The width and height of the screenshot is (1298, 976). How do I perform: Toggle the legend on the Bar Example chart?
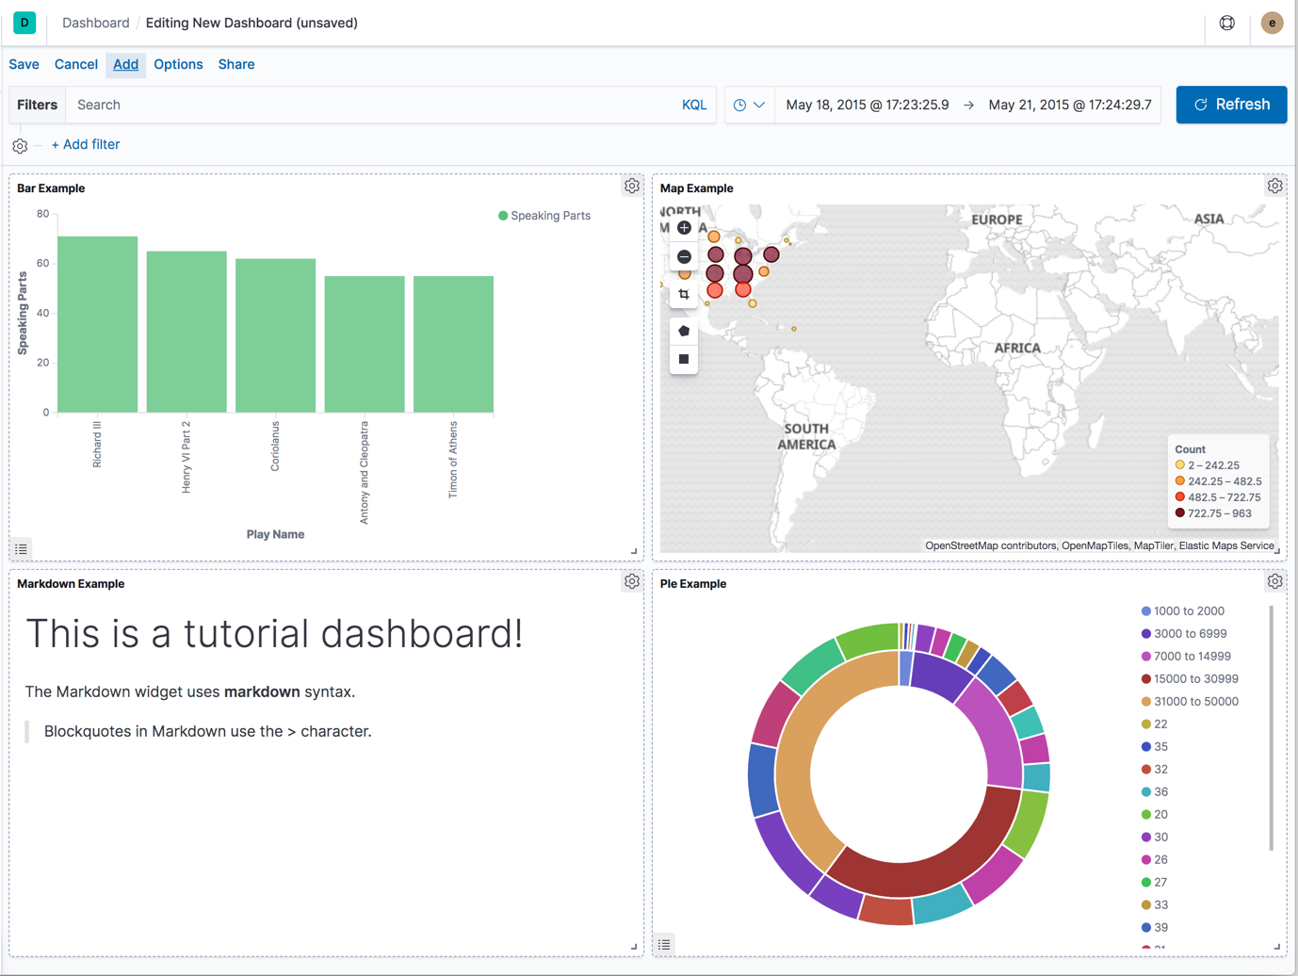[21, 548]
